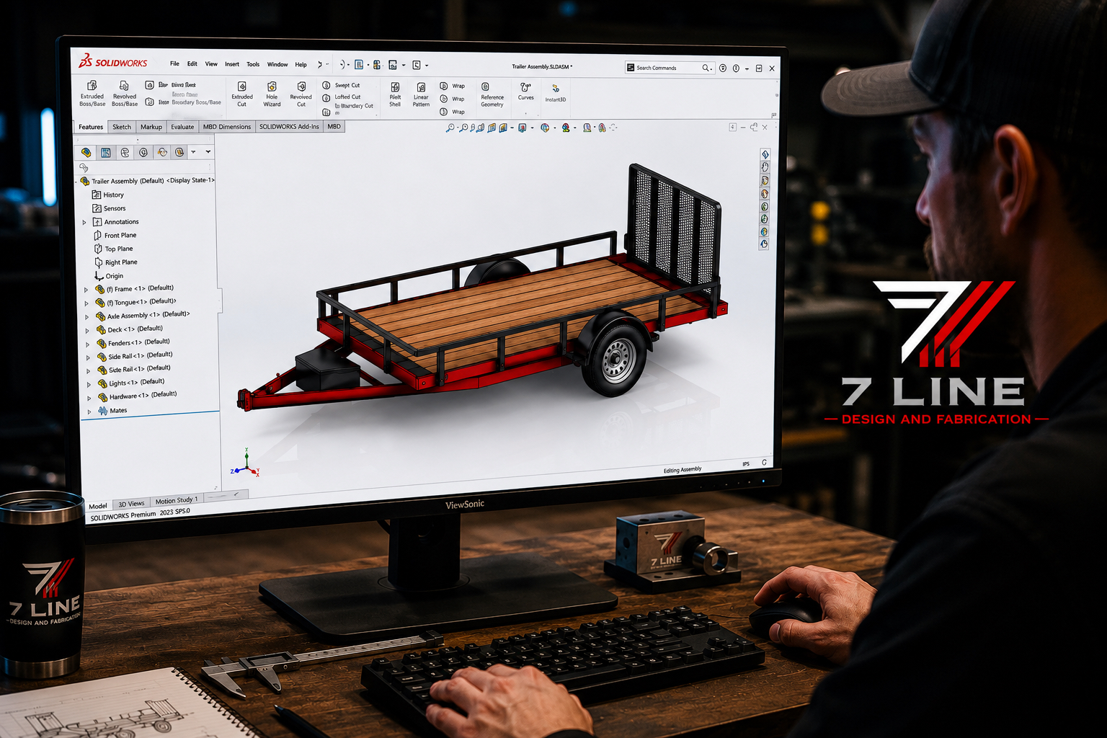Select the Lofted Cut command
Screen dimensions: 1107x738
click(342, 97)
